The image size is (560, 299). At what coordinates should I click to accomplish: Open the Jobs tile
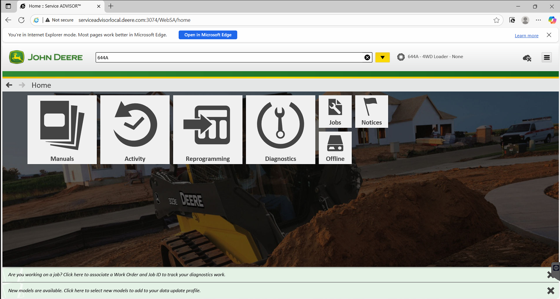pos(335,111)
